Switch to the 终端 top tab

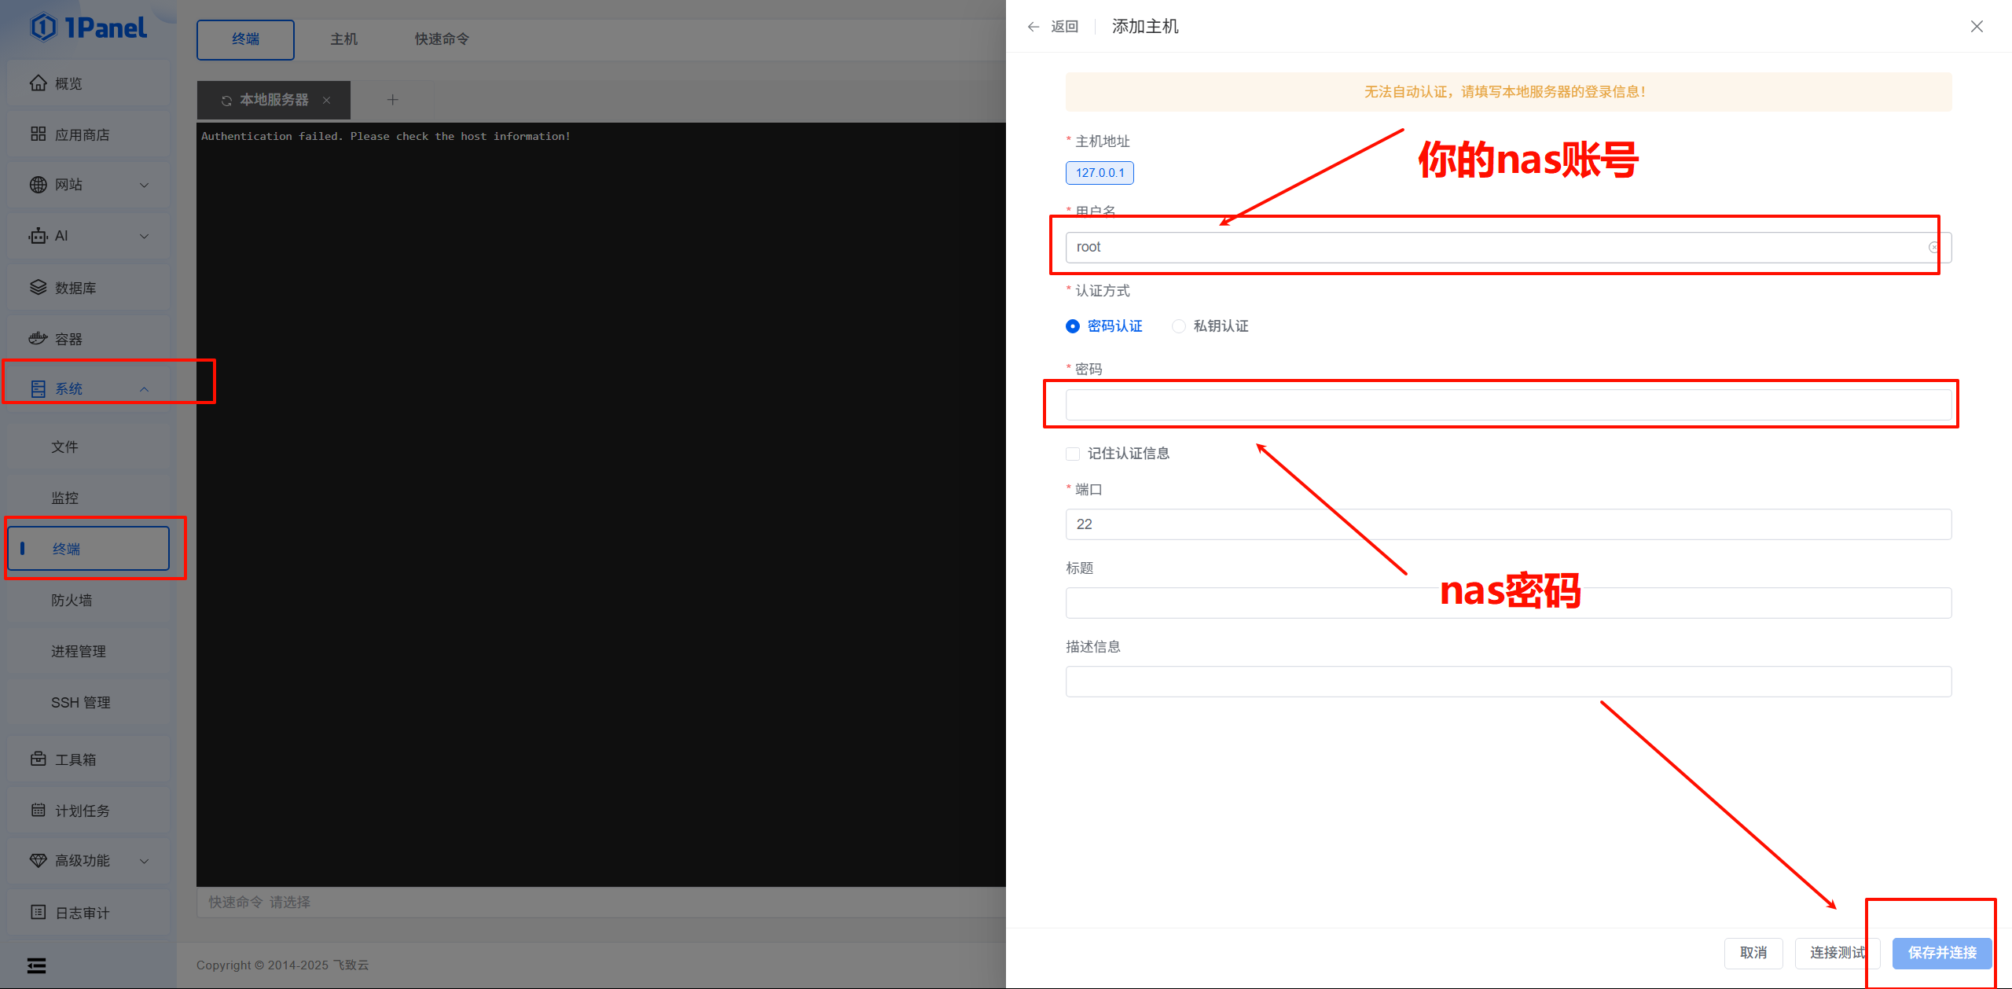point(245,39)
